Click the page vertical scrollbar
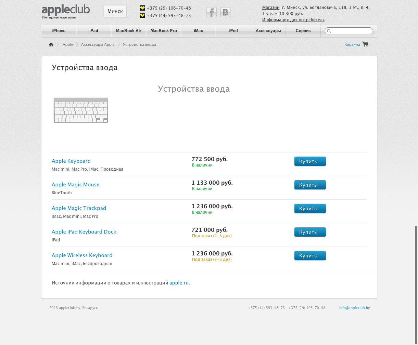This screenshot has width=418, height=345. coord(416,285)
